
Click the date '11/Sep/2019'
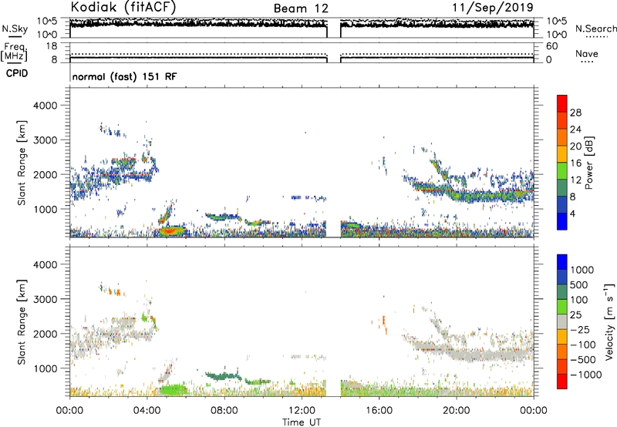[x=493, y=7]
